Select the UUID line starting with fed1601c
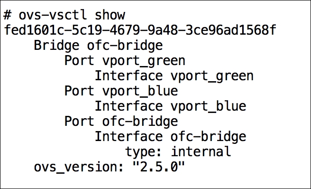This screenshot has height=189, width=311. pyautogui.click(x=140, y=30)
